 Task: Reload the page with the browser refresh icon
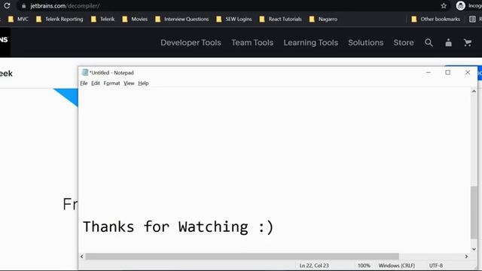tap(7, 5)
